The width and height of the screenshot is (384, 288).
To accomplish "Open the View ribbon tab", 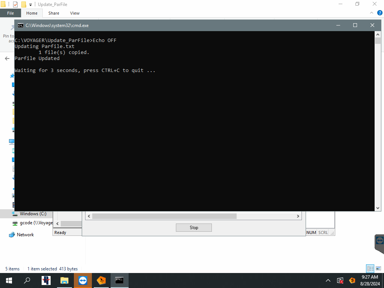I will (x=75, y=13).
